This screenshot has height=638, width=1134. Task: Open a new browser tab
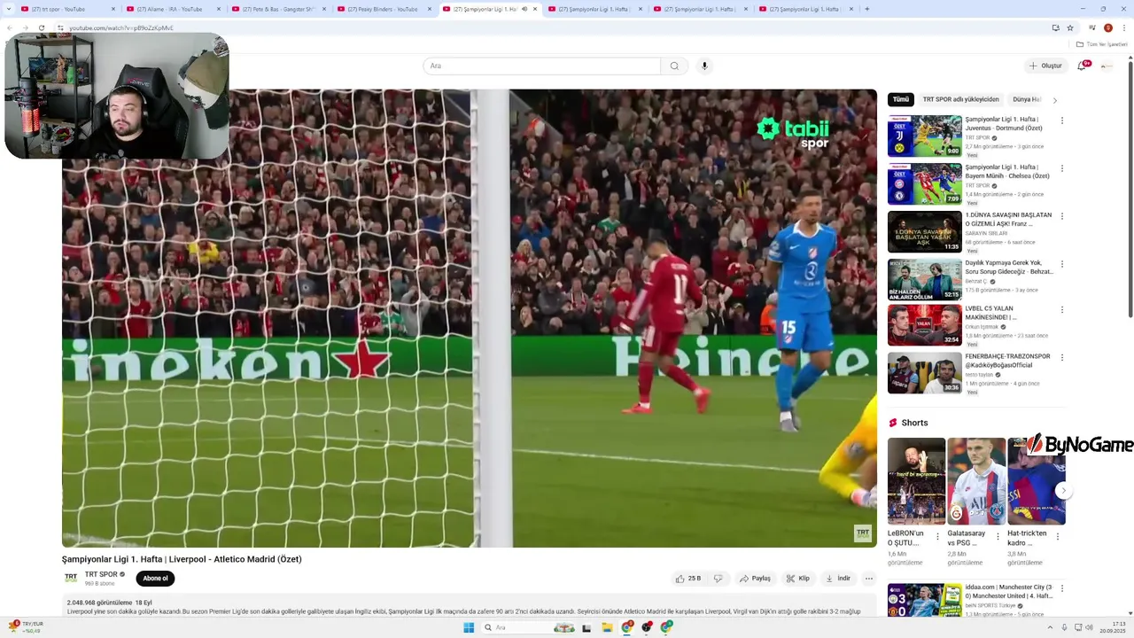coord(866,9)
